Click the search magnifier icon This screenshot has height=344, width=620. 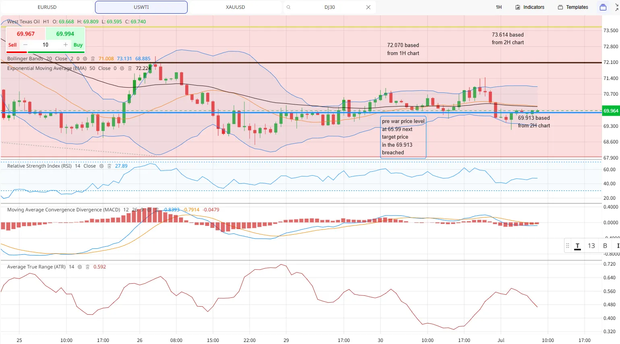[289, 7]
